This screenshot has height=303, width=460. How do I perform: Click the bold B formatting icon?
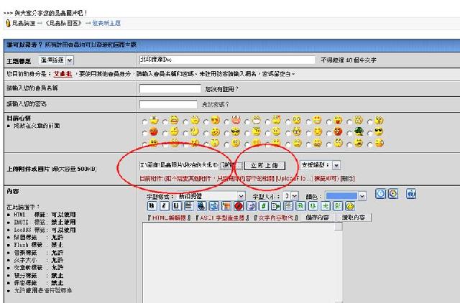(151, 206)
